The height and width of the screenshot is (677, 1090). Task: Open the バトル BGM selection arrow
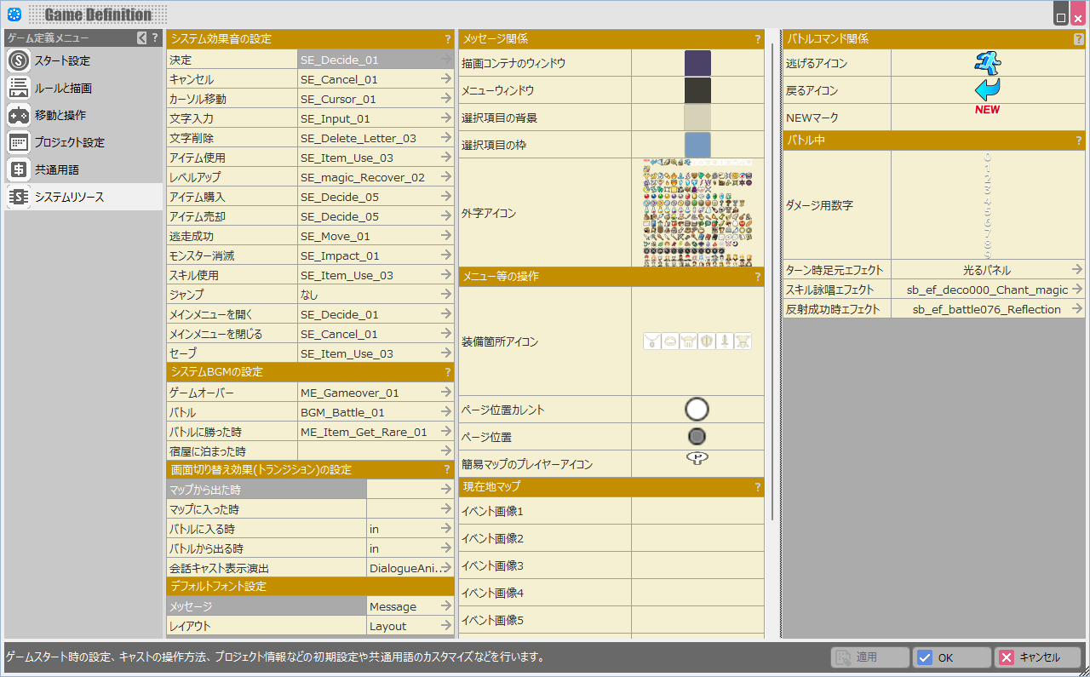click(445, 412)
